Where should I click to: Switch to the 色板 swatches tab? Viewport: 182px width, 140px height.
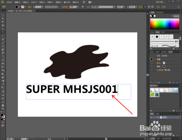point(152,32)
